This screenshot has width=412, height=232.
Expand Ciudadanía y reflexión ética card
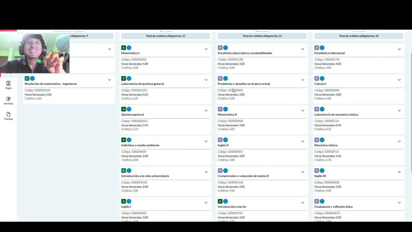tap(399, 203)
